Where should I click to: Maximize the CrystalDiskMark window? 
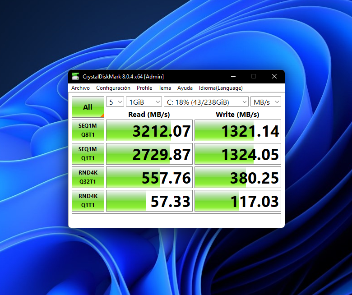[x=254, y=76]
